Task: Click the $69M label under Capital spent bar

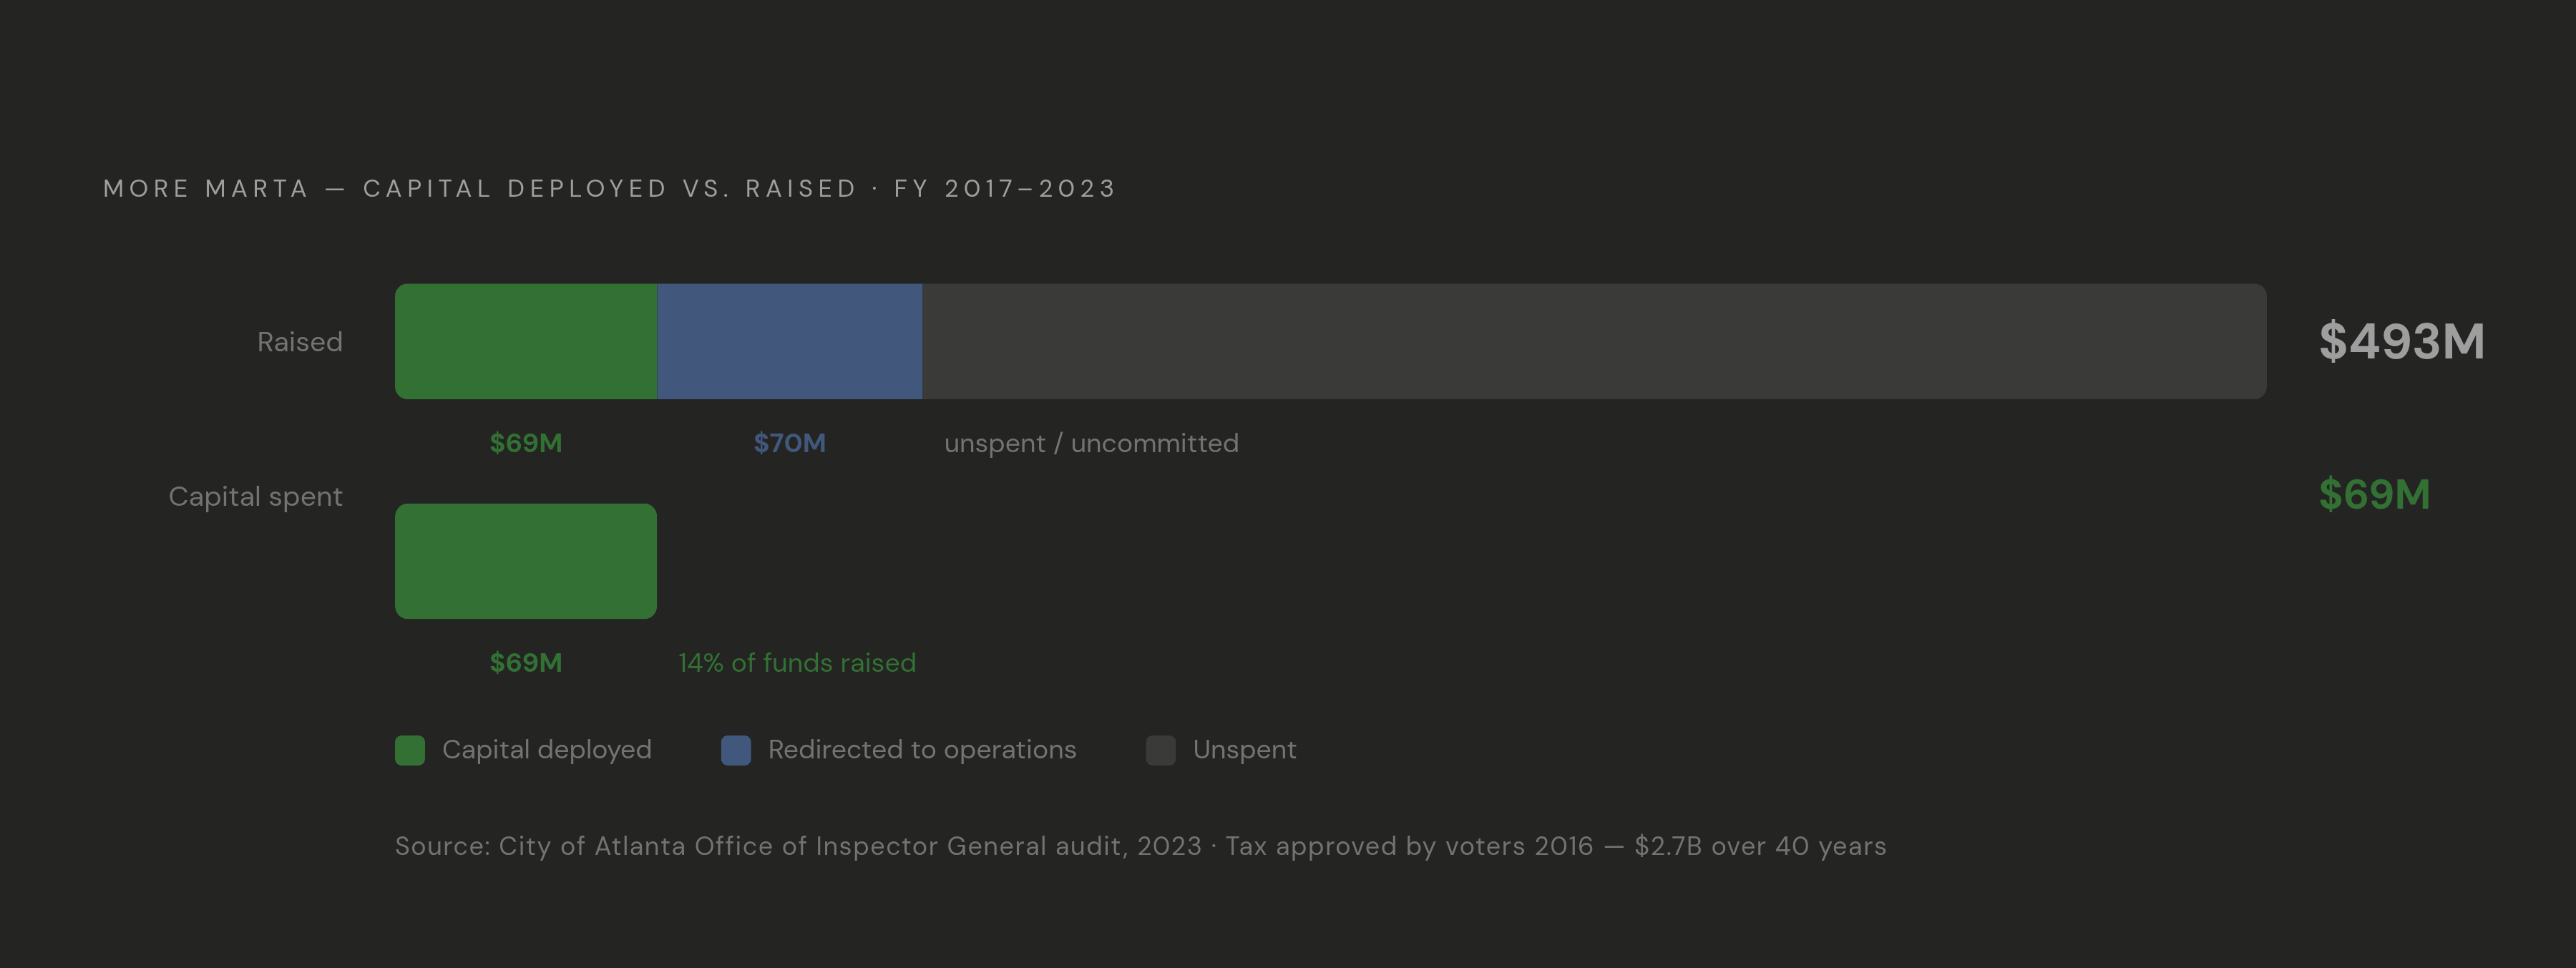Action: tap(526, 663)
